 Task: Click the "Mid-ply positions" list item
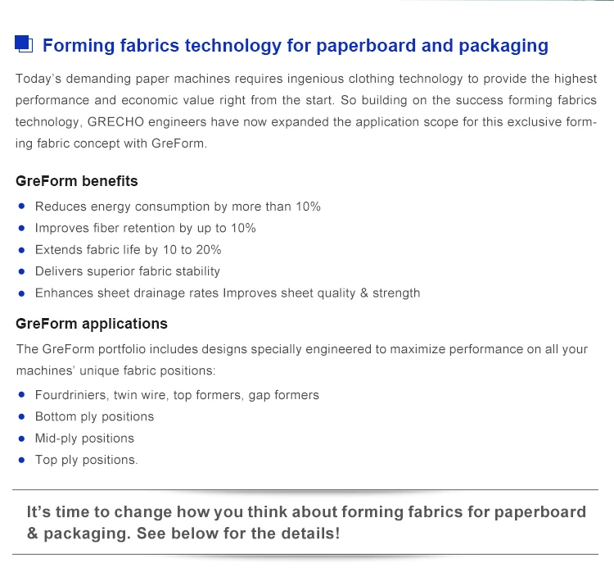[x=84, y=438]
